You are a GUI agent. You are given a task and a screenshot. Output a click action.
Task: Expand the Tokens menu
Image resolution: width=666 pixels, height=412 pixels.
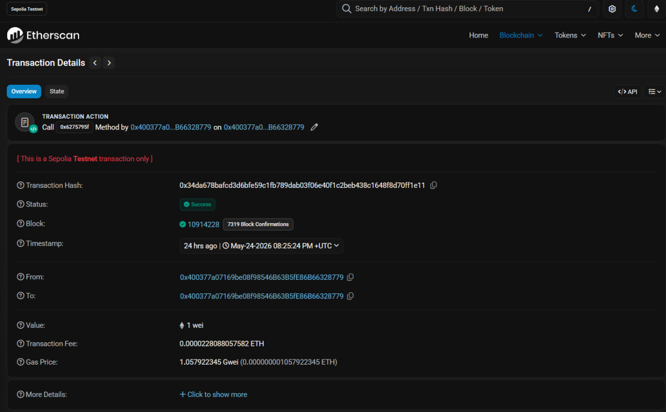570,35
